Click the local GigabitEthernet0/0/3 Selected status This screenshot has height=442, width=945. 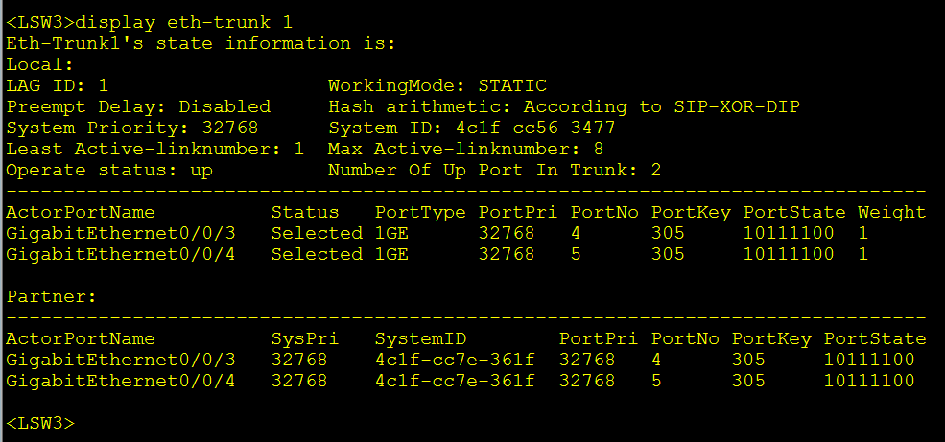[317, 233]
